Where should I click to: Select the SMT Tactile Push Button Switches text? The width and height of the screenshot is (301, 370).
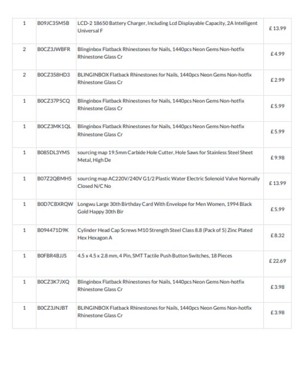[155, 256]
